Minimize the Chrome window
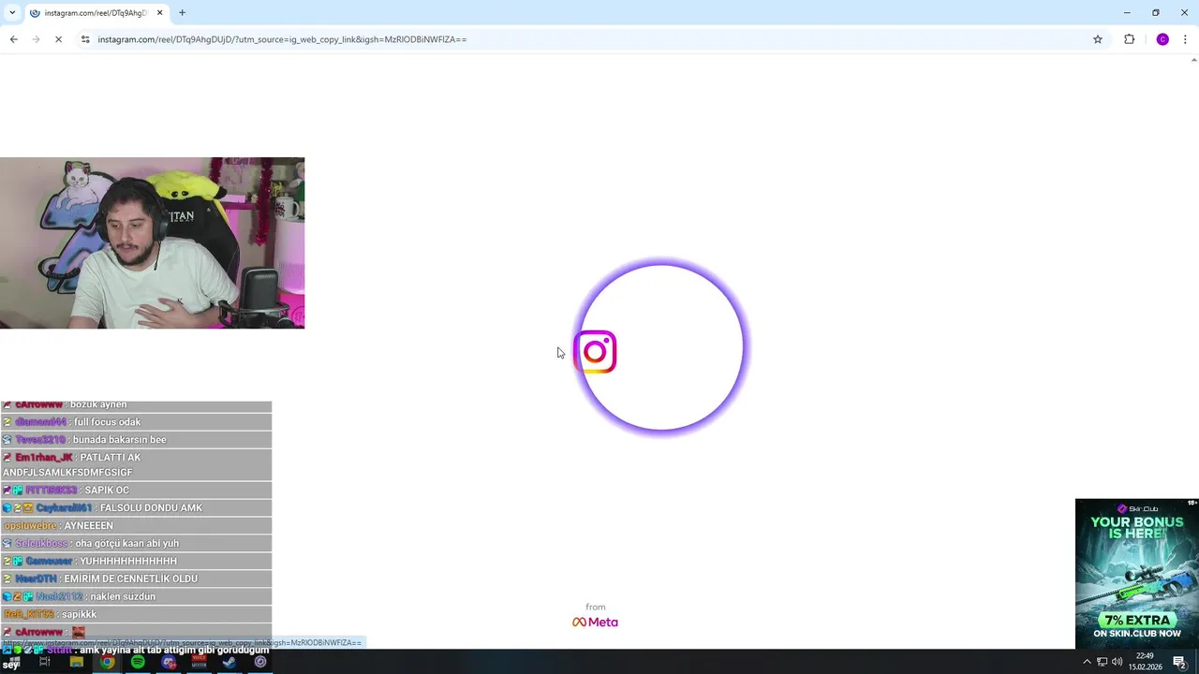The image size is (1199, 674). click(1127, 13)
